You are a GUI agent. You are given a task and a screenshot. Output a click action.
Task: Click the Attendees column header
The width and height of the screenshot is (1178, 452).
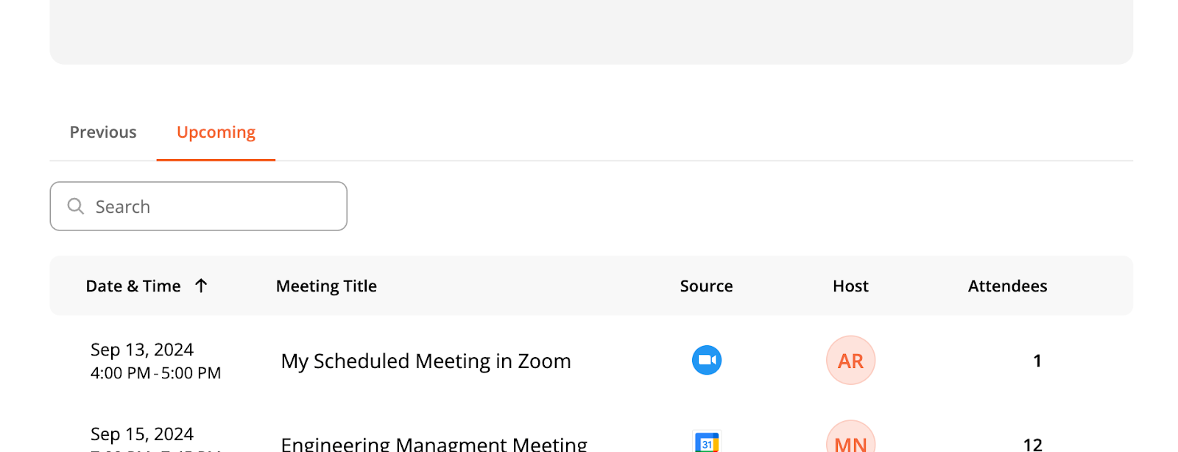tap(1007, 286)
